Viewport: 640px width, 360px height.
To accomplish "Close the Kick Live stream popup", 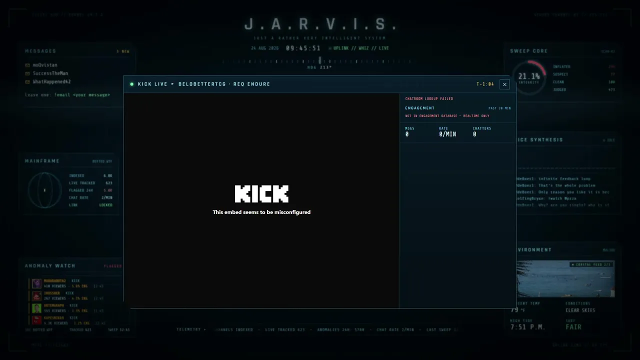I will pos(504,84).
